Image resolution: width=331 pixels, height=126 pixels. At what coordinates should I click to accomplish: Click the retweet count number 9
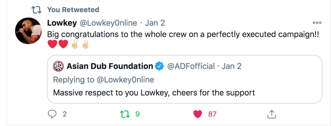137,114
